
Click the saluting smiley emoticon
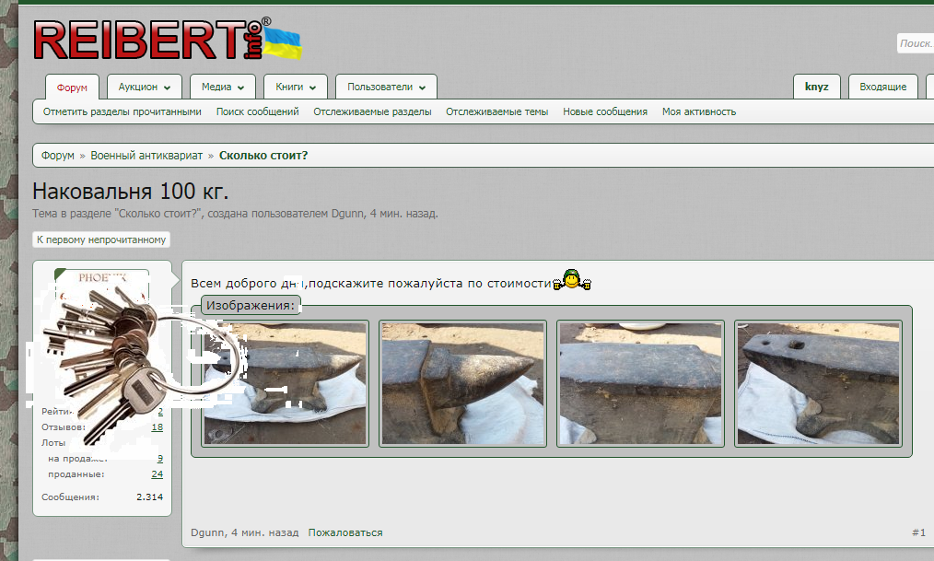click(x=571, y=280)
